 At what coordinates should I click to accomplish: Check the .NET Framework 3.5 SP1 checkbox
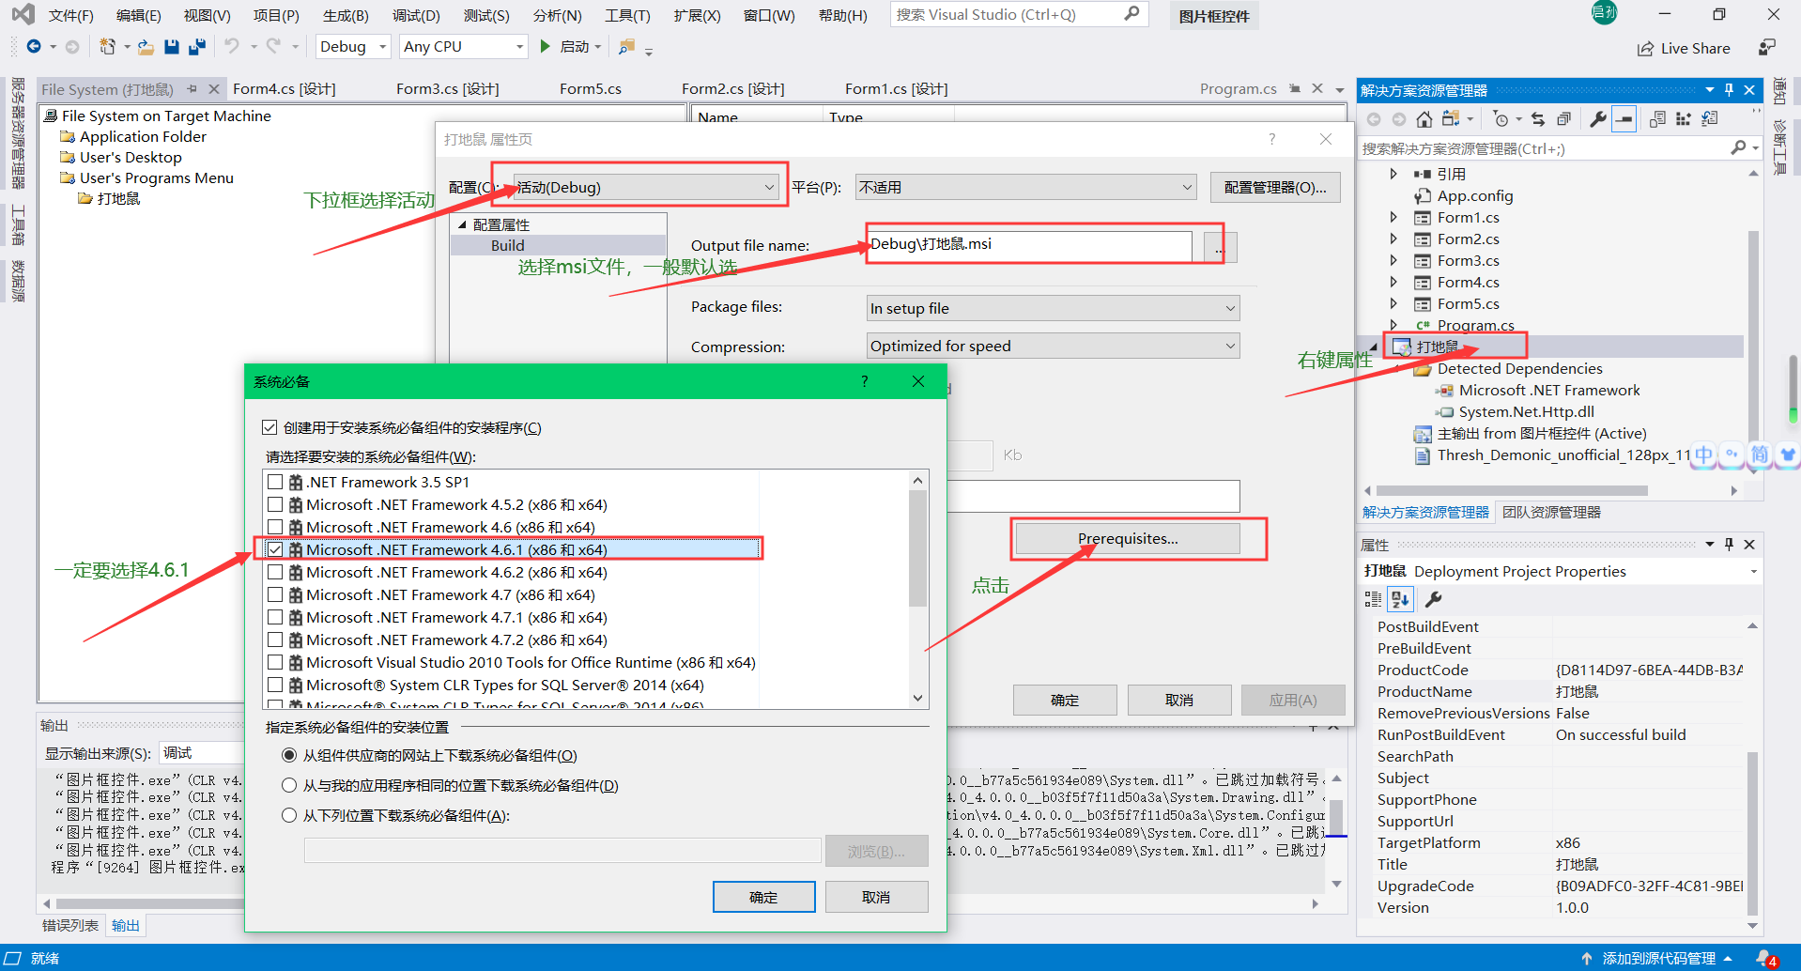275,481
